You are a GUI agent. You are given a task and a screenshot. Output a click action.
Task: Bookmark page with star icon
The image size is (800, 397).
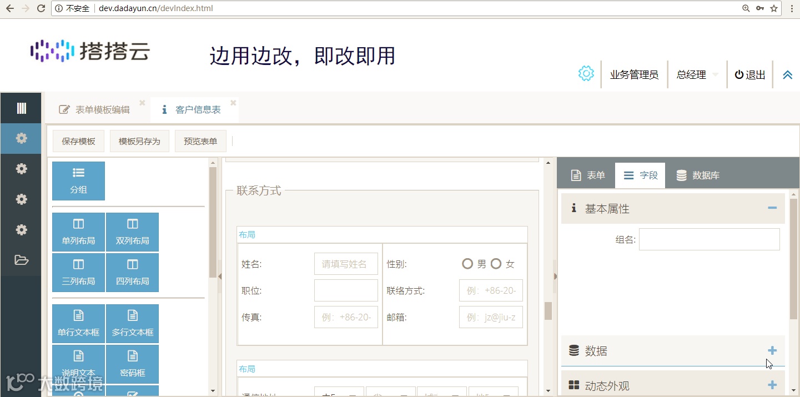pos(773,8)
